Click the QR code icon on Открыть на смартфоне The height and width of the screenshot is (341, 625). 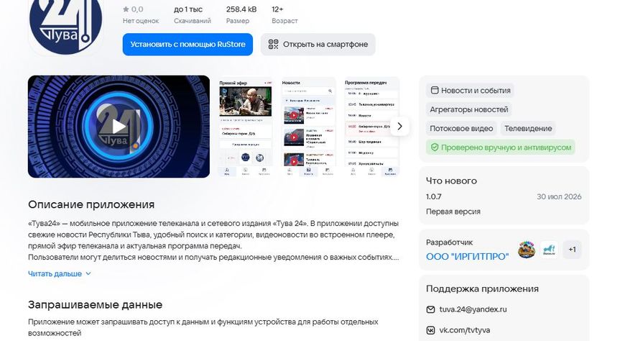(x=273, y=45)
